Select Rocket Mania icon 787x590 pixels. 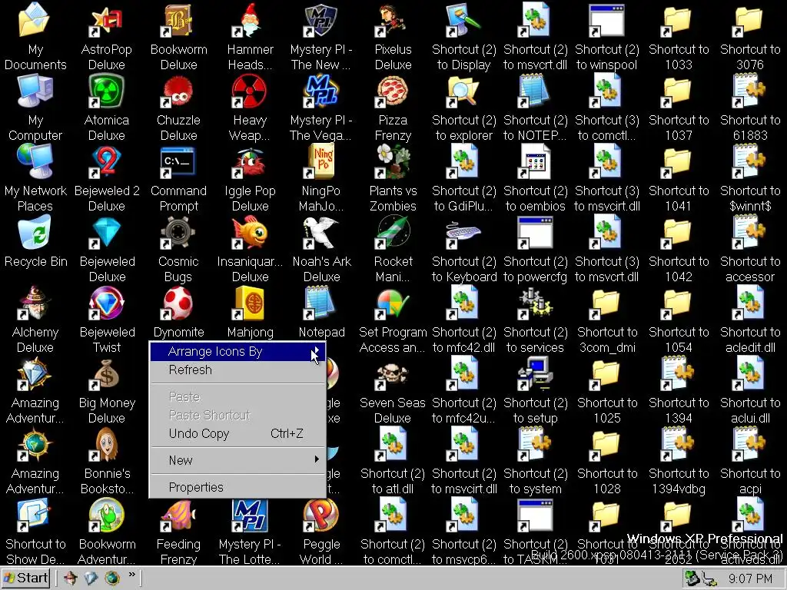tap(393, 232)
